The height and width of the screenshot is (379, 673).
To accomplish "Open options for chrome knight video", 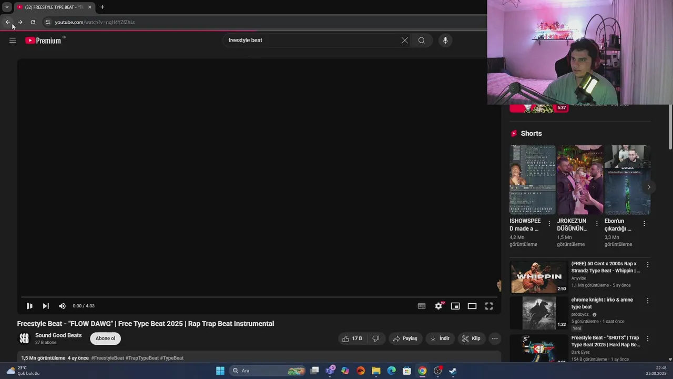I will point(648,301).
